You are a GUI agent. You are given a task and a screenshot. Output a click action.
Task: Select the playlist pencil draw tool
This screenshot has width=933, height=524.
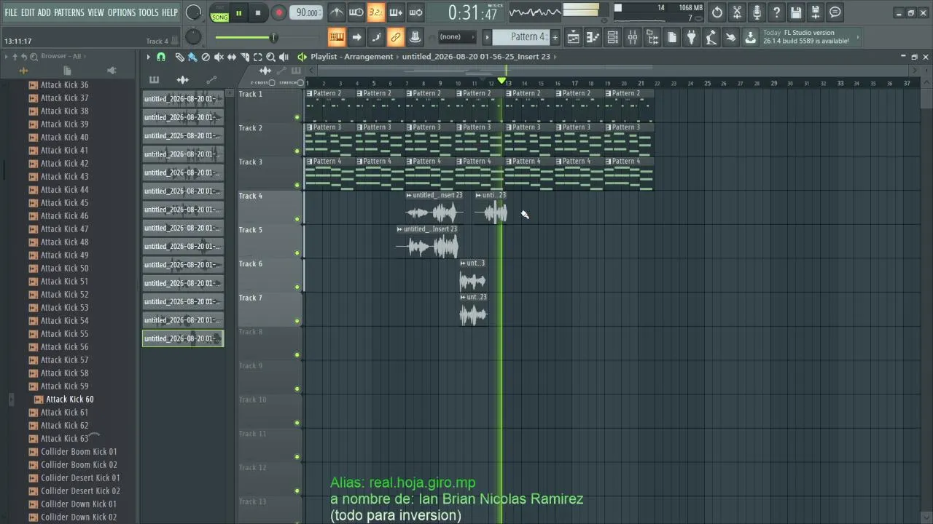(179, 57)
